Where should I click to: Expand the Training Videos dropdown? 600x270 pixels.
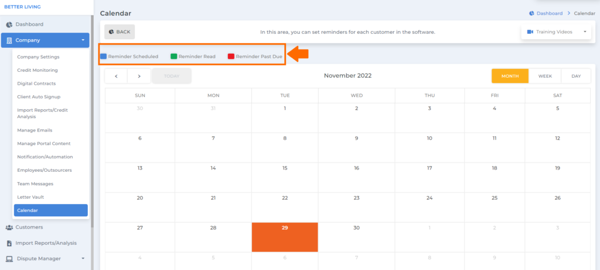pos(585,32)
